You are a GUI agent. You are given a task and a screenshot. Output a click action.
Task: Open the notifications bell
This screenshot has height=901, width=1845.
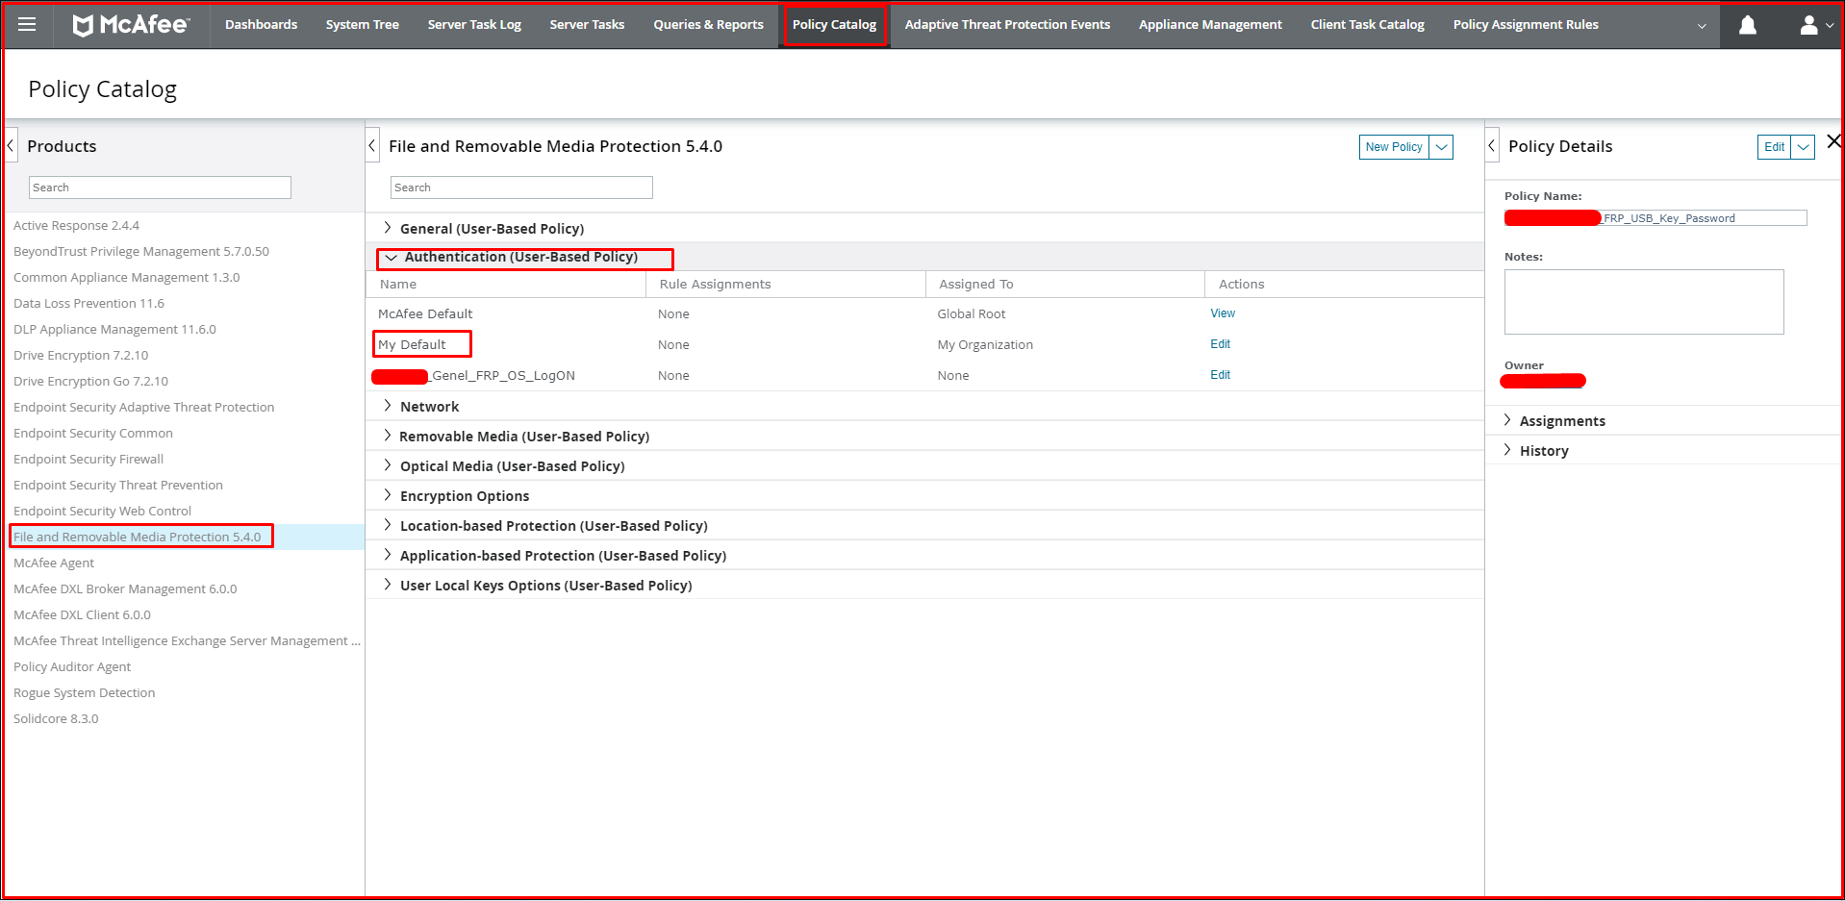[x=1748, y=25]
